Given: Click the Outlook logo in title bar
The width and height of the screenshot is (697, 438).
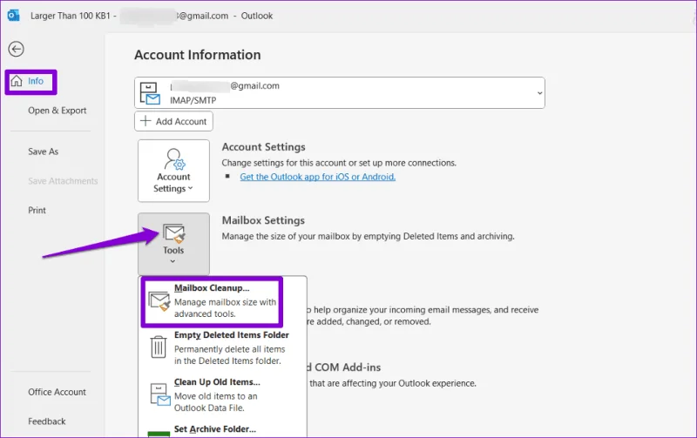Looking at the screenshot, I should [13, 16].
